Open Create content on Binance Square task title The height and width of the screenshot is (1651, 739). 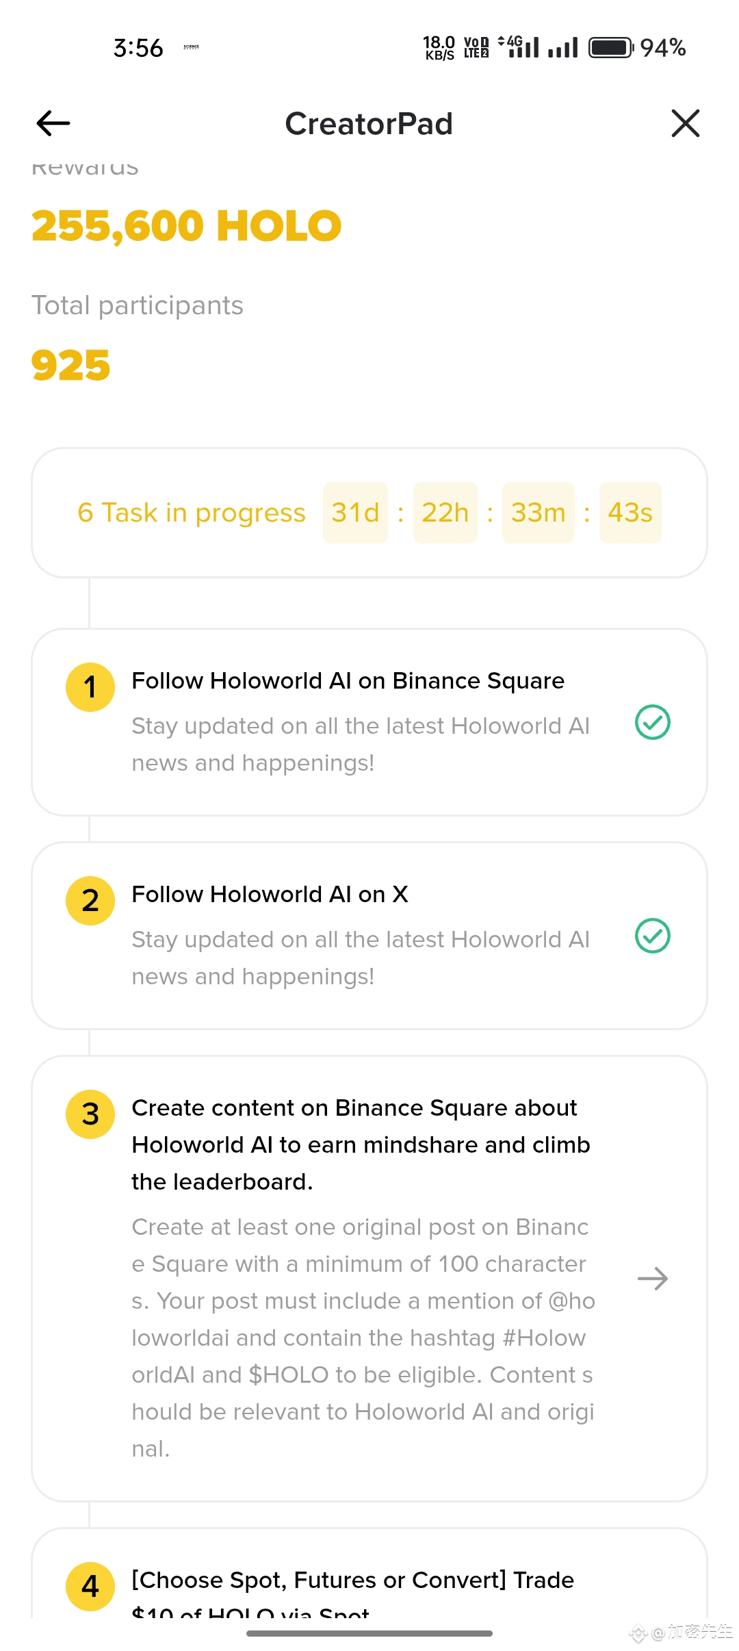pyautogui.click(x=361, y=1145)
